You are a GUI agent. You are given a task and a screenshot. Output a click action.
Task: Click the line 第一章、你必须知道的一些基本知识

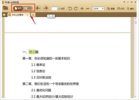coord(46,58)
